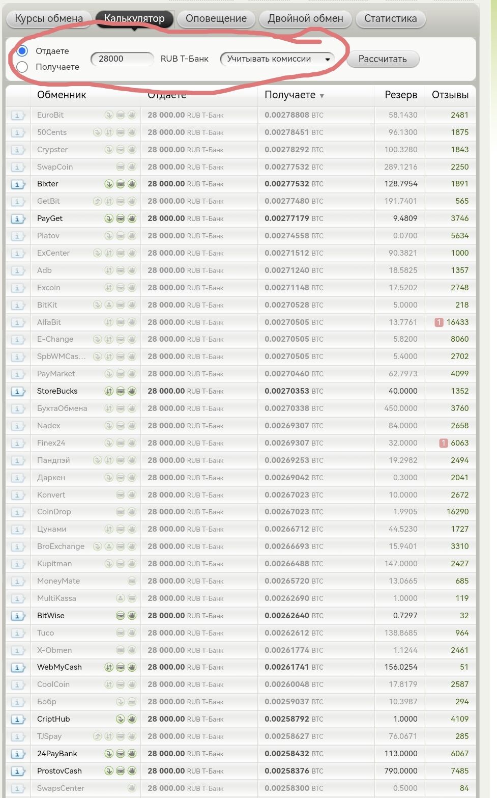
Task: Click card icon in PayGet row
Action: [121, 218]
